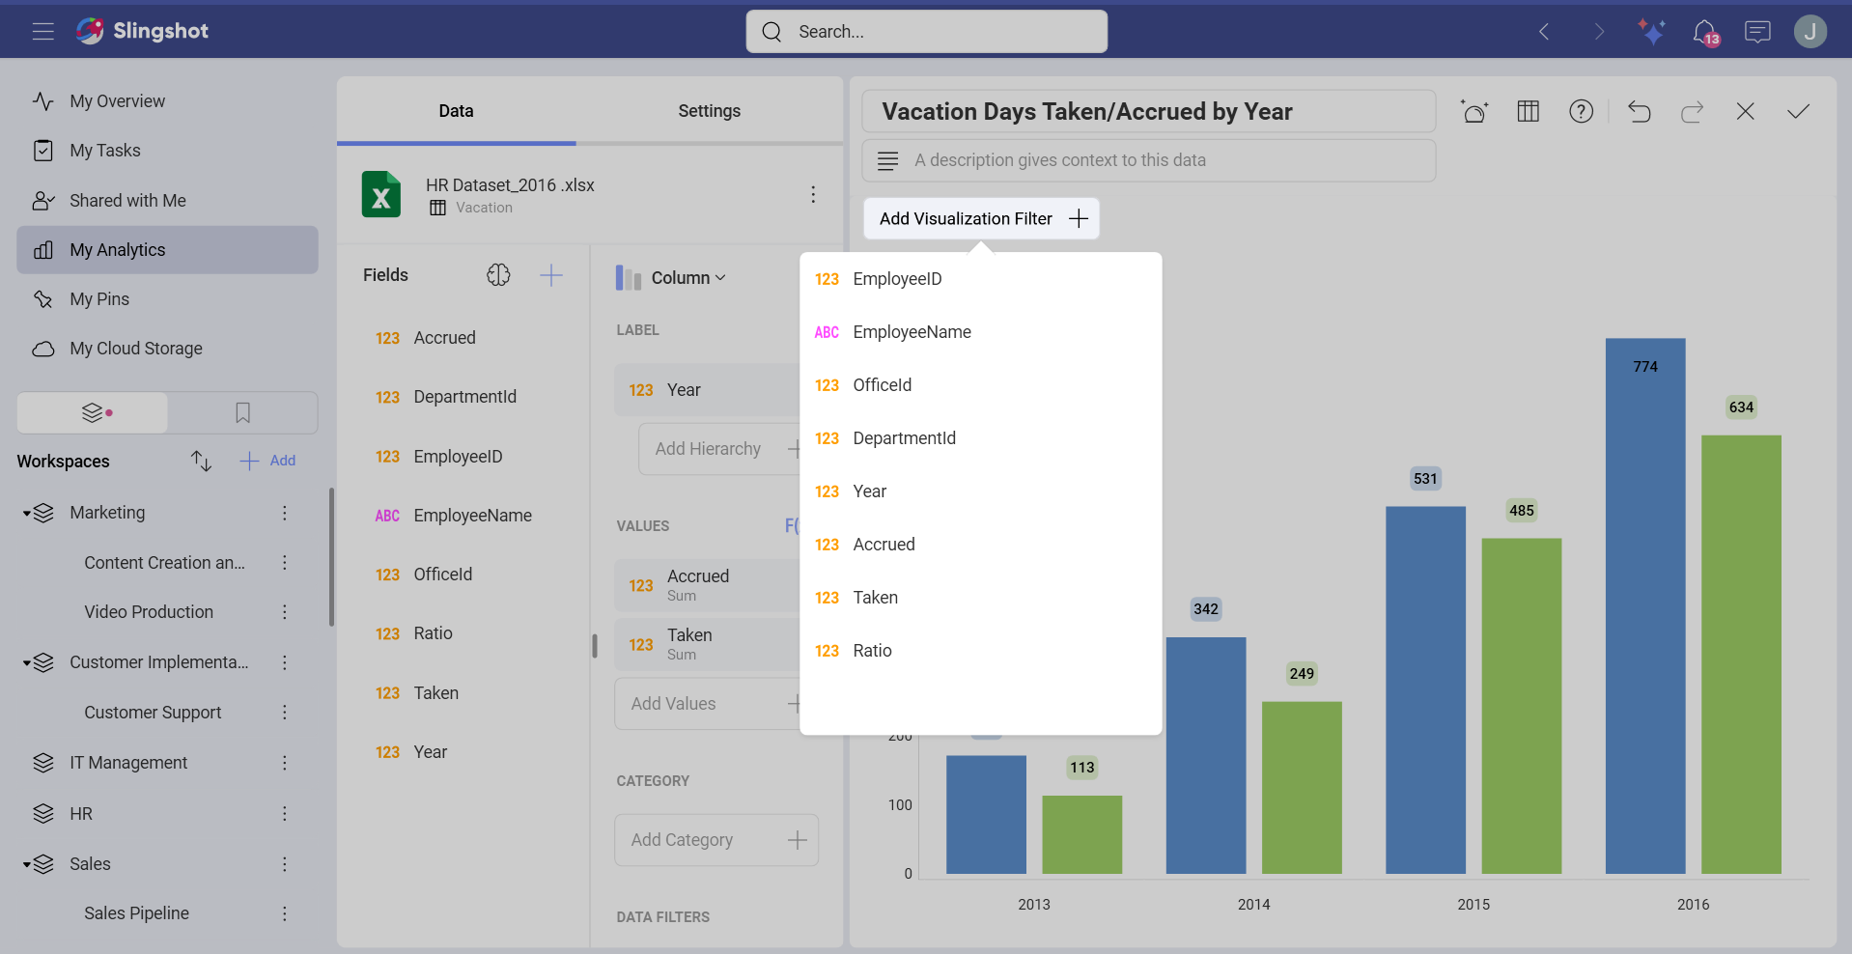Open My Tasks in sidebar
Screen dimensions: 1852x954
(x=167, y=151)
